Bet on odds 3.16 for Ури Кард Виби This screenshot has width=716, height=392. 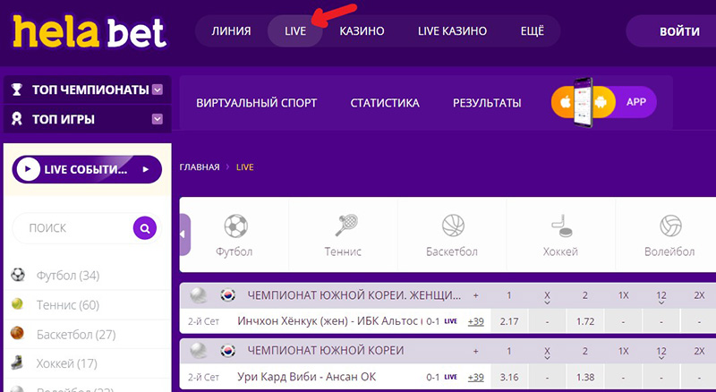pos(509,378)
